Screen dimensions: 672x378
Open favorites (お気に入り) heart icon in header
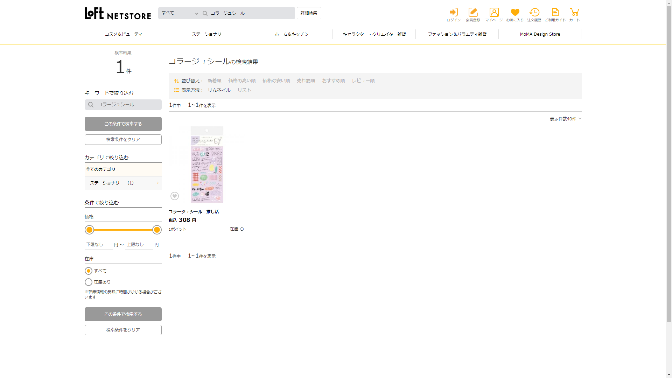[x=515, y=14]
